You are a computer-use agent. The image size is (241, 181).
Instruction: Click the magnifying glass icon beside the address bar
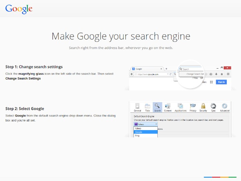175,74
